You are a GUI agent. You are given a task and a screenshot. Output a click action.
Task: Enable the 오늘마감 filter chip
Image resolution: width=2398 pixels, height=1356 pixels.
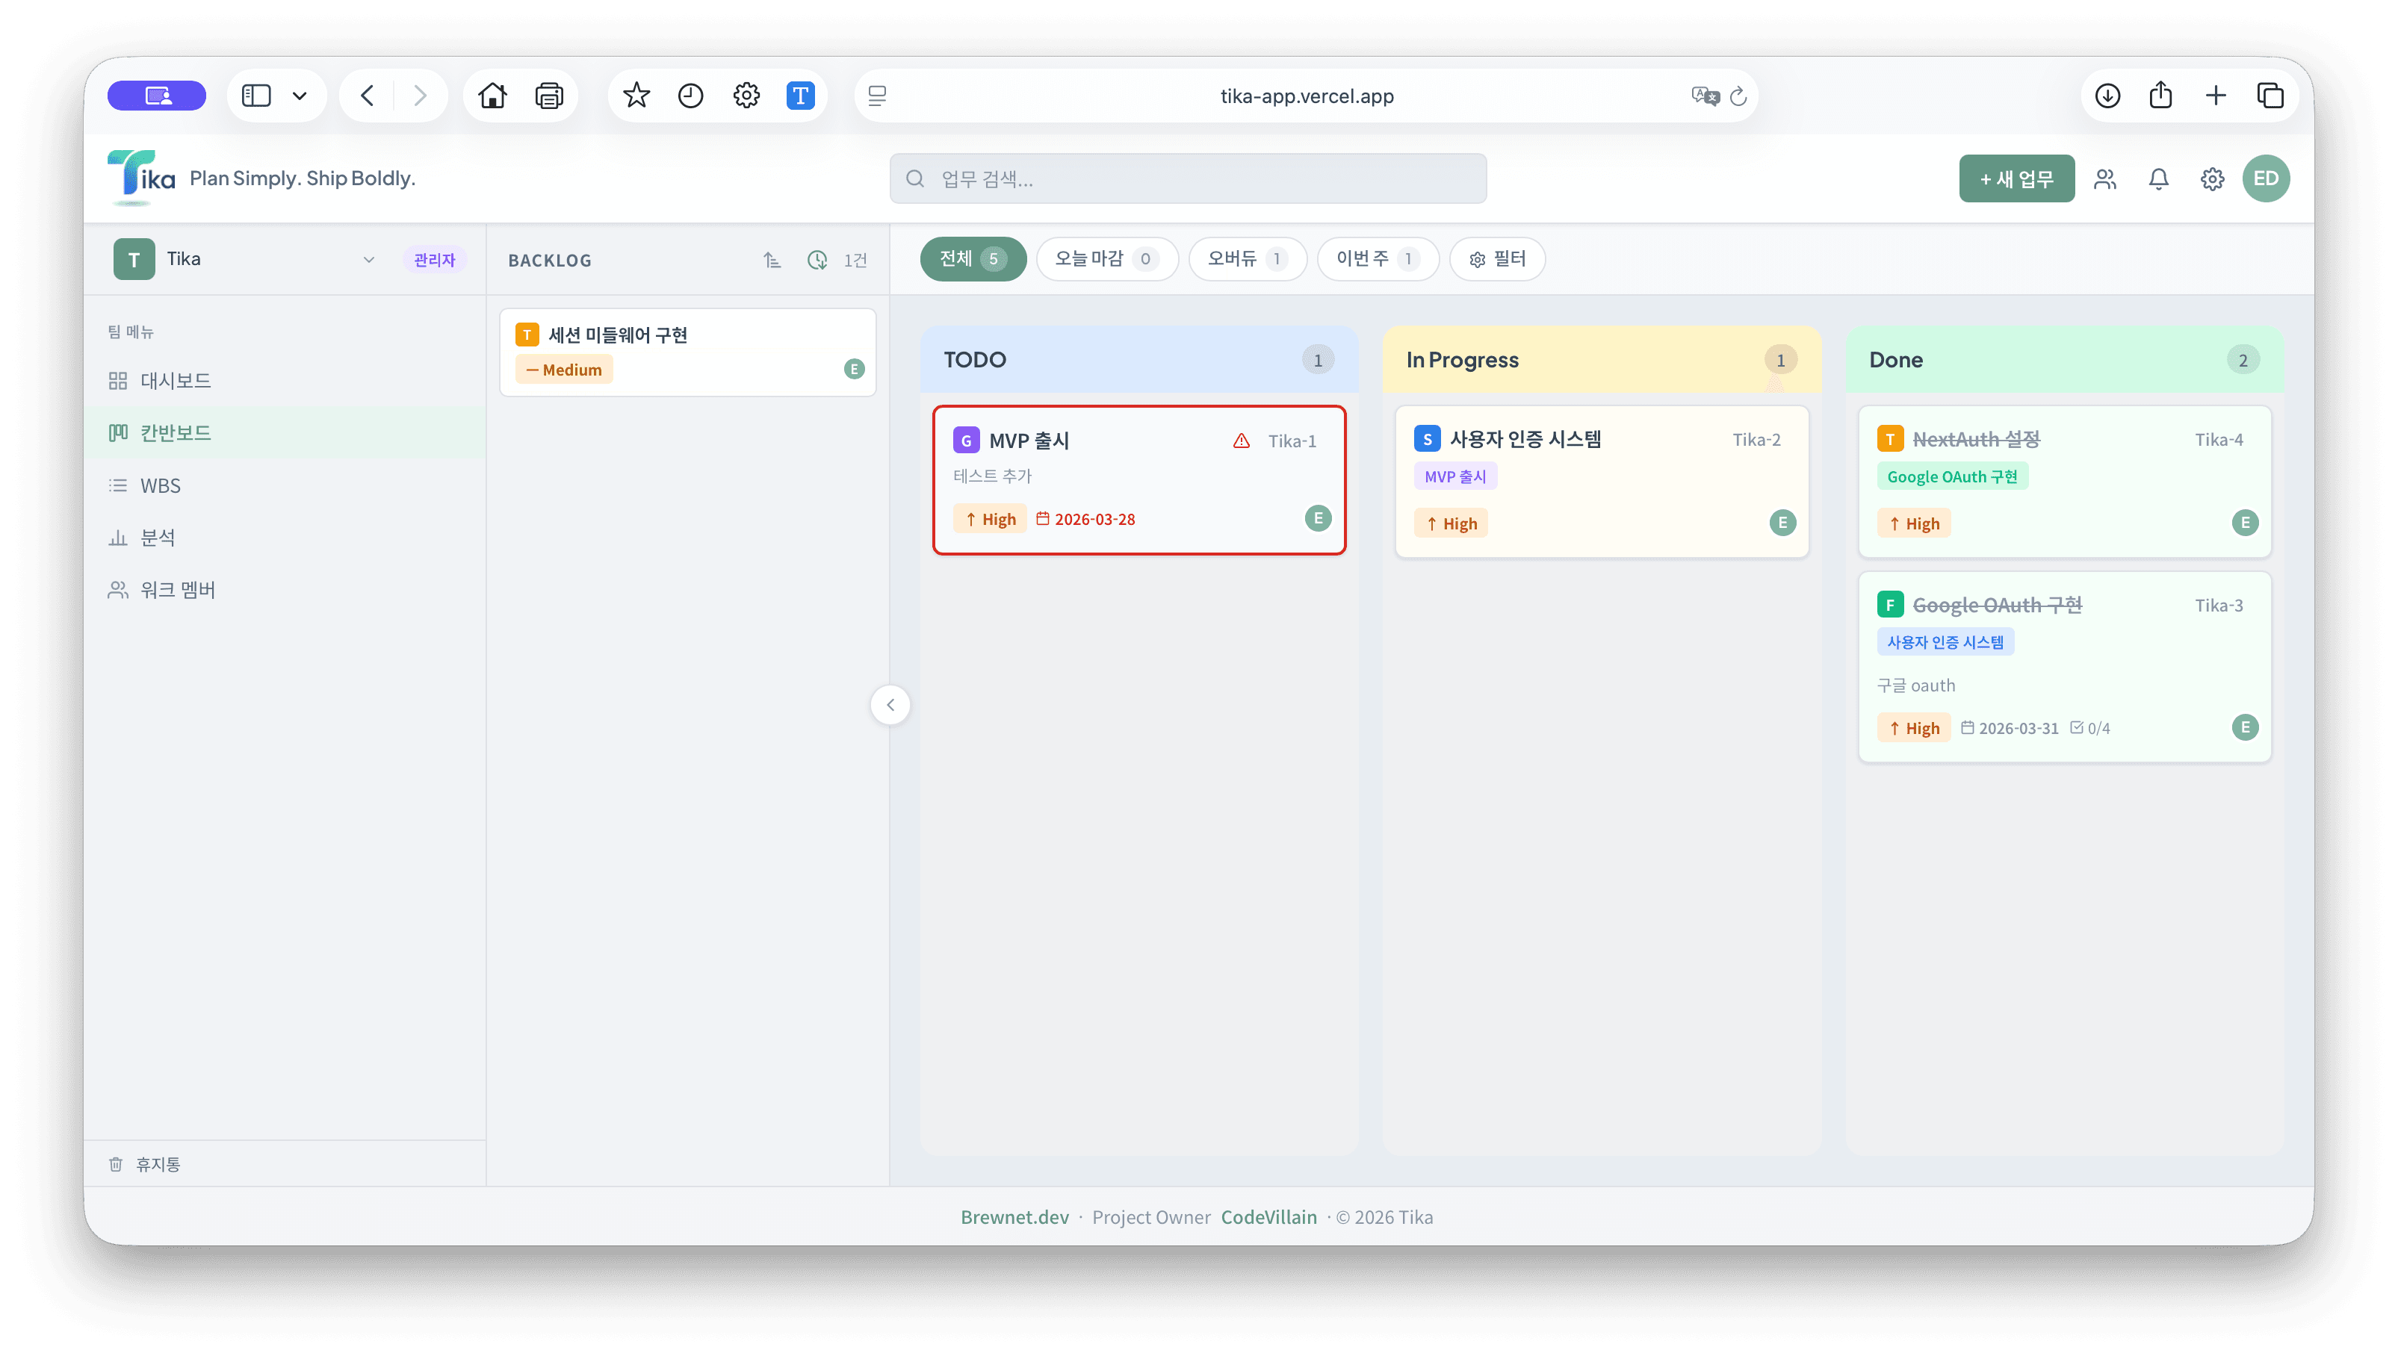[x=1107, y=259]
